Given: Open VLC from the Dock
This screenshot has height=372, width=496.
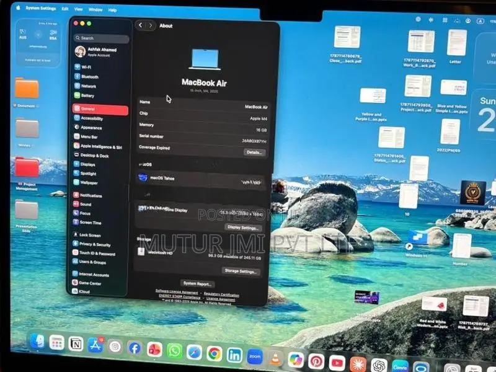Looking at the screenshot, I should [275, 358].
